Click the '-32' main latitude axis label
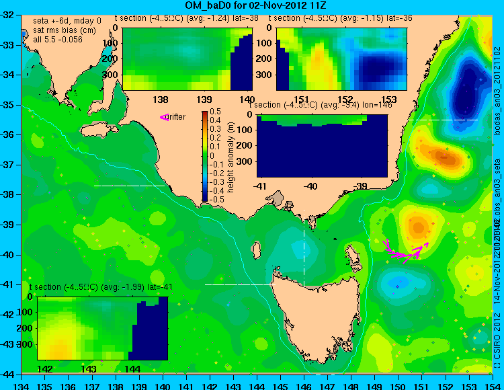Image resolution: width=504 pixels, height=390 pixels. point(8,15)
